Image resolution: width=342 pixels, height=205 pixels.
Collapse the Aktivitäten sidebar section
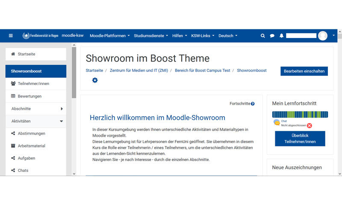tap(36, 121)
